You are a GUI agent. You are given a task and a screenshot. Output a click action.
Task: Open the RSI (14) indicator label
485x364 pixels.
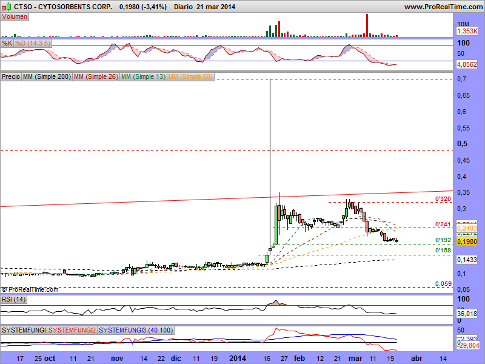(13, 299)
